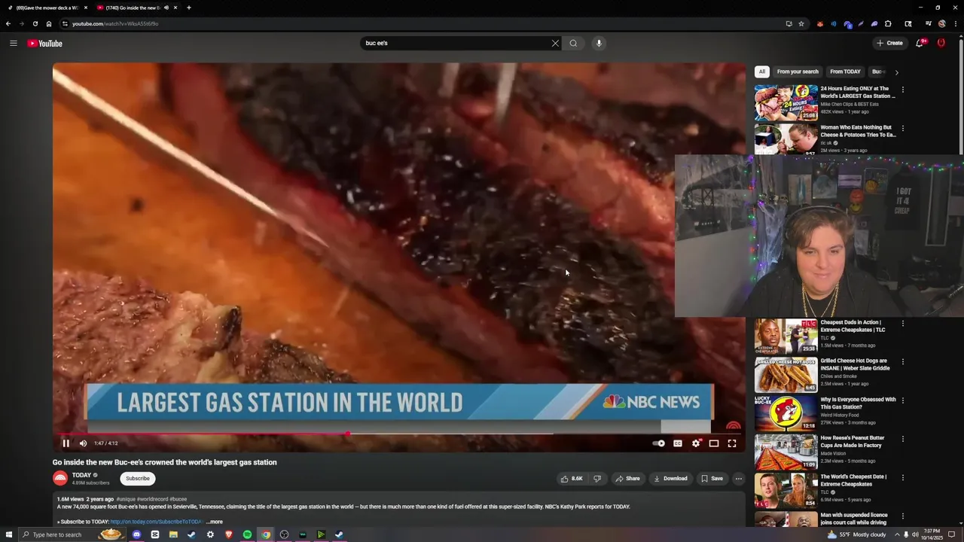This screenshot has width=964, height=542.
Task: Clear the search text with X
Action: (x=555, y=43)
